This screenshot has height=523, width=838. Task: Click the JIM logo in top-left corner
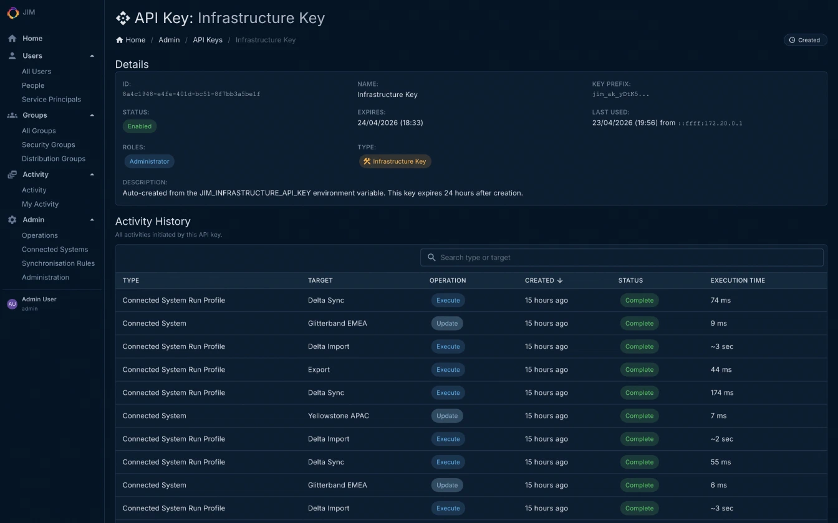[12, 12]
